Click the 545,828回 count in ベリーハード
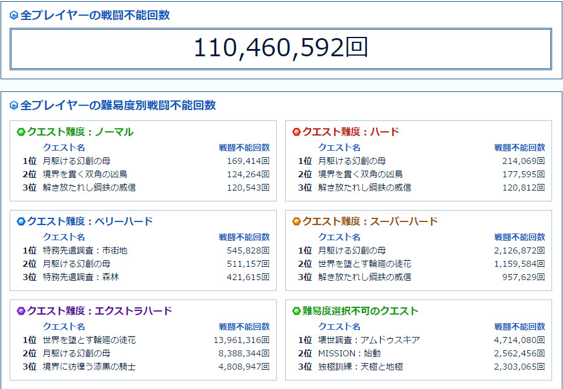Viewport: 563px width, 389px height. (244, 250)
